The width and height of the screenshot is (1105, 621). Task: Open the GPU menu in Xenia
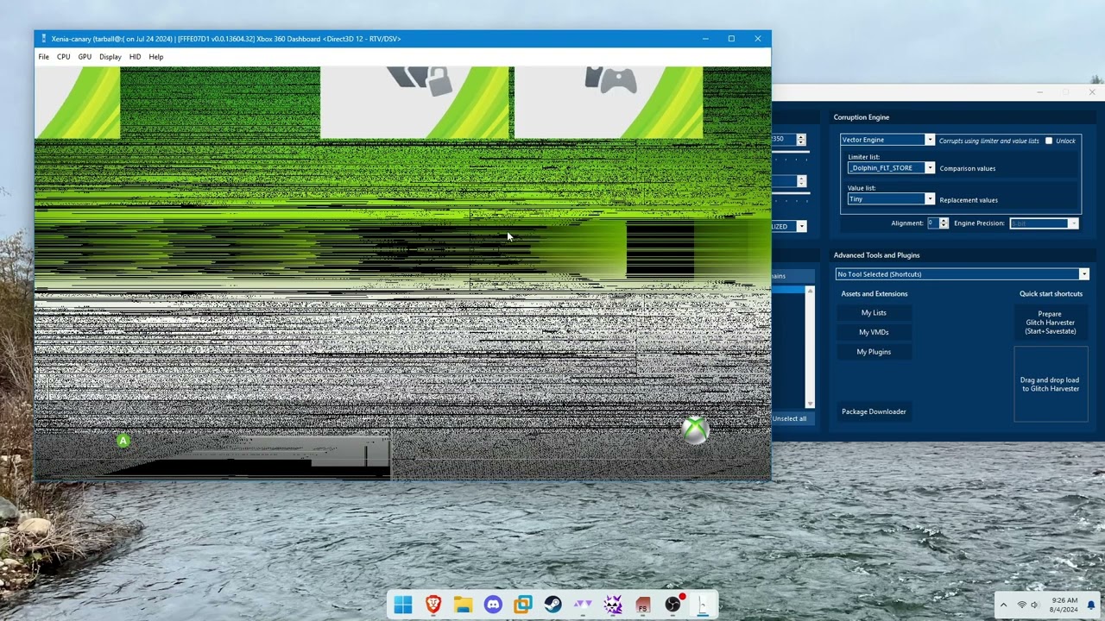[x=85, y=57]
